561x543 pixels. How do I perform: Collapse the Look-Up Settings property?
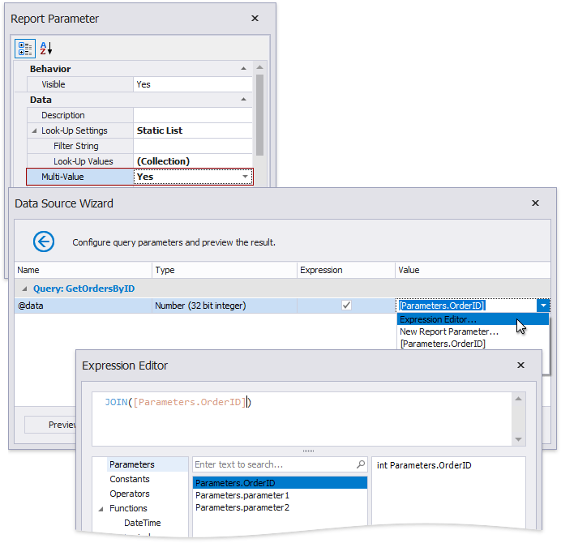coord(34,130)
